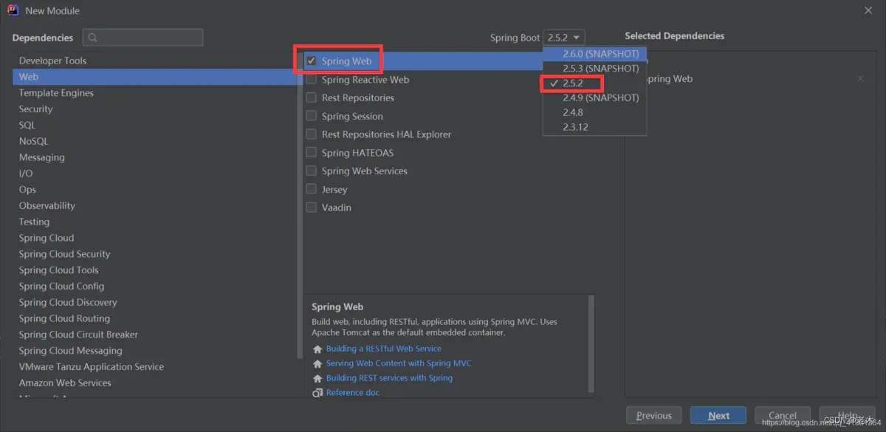Enable Rest Repositories HAL Explorer checkbox
Image resolution: width=886 pixels, height=432 pixels.
tap(312, 134)
